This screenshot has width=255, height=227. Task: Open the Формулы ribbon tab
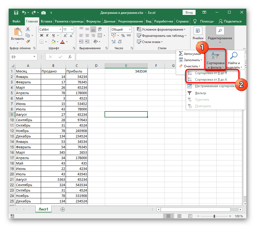pyautogui.click(x=94, y=21)
